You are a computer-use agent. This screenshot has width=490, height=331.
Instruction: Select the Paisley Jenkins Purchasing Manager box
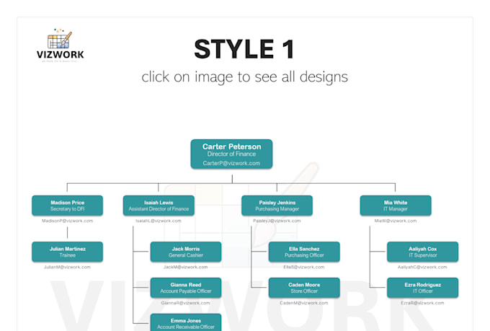[x=277, y=206]
